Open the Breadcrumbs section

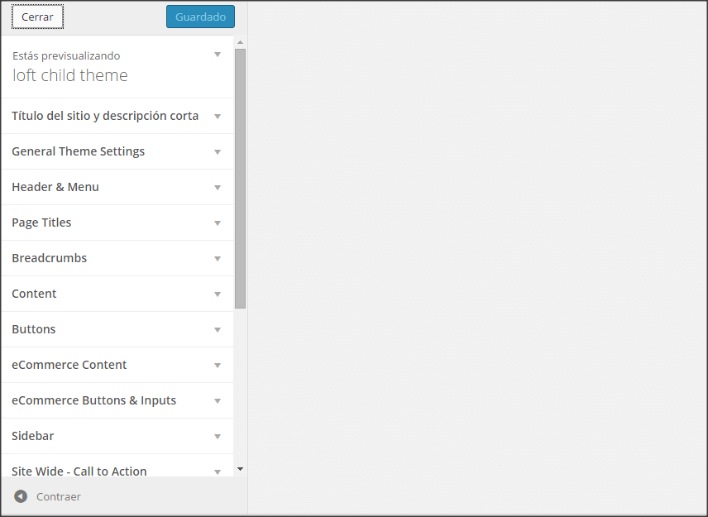point(117,258)
